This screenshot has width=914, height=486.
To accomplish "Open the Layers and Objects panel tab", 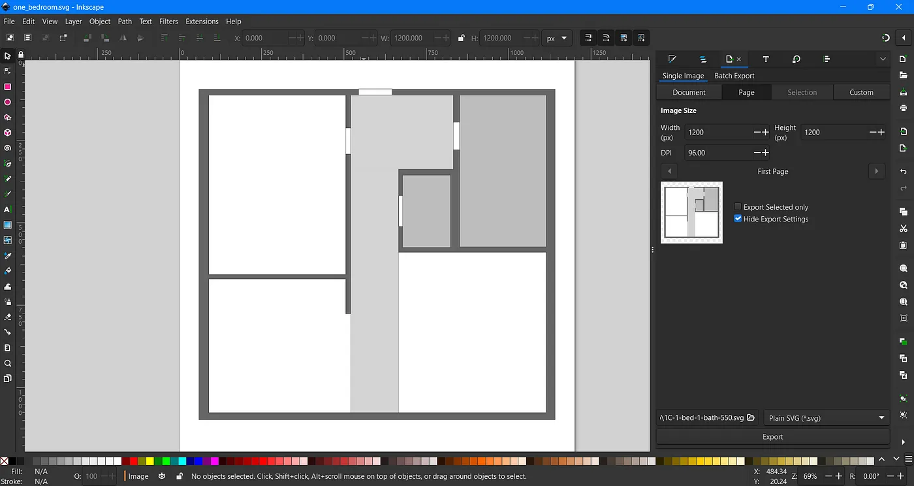I will pyautogui.click(x=702, y=59).
